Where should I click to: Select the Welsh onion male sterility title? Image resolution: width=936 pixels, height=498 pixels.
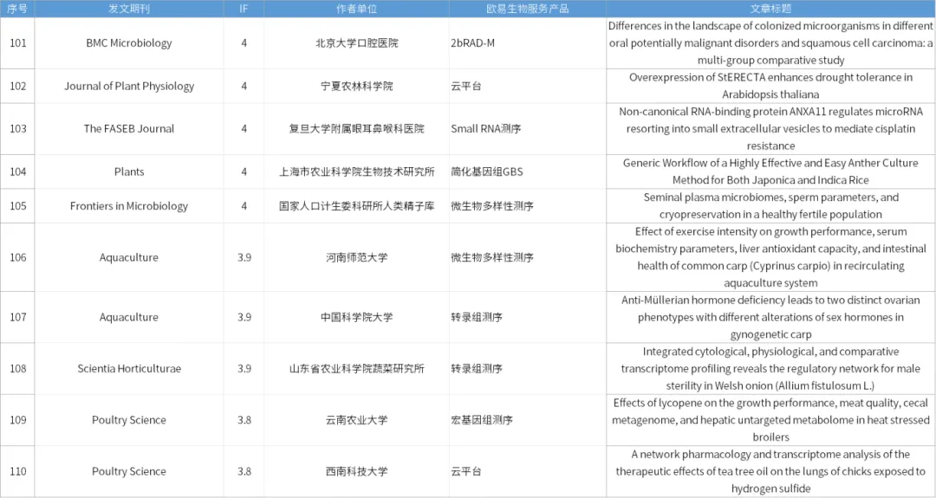point(770,369)
